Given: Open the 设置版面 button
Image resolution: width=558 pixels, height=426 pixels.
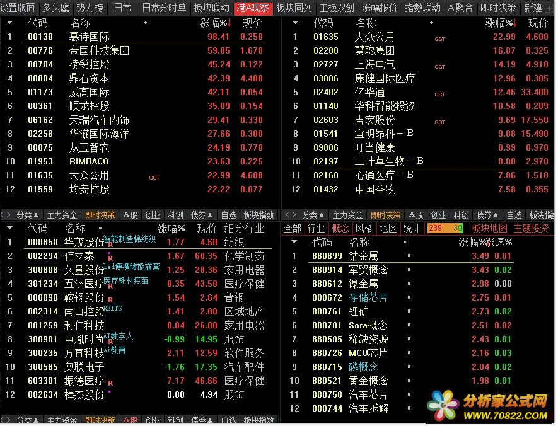Looking at the screenshot, I should (18, 8).
